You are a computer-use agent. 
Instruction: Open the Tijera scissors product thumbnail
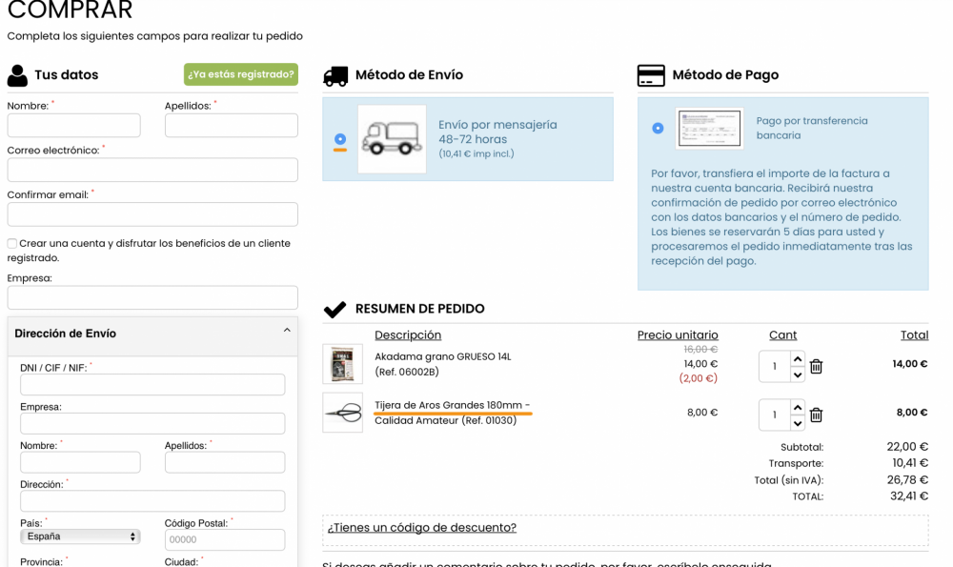(343, 413)
